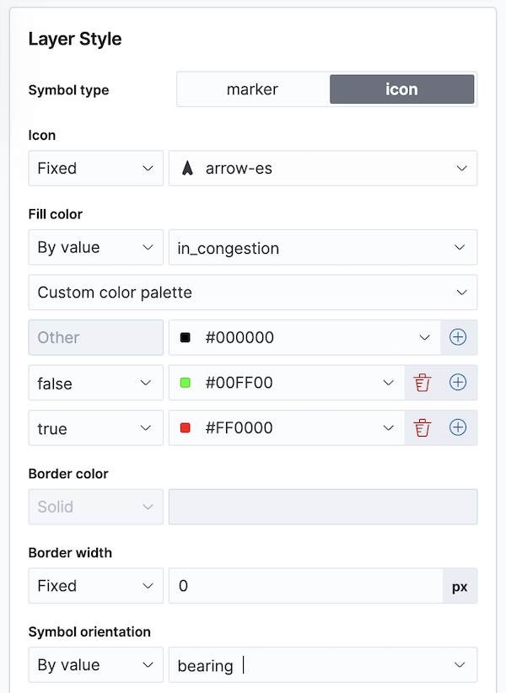Select the icon symbol type
Viewport: 506px width, 693px height.
[x=401, y=89]
